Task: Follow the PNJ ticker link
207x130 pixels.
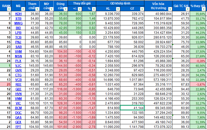Action: [x=18, y=42]
